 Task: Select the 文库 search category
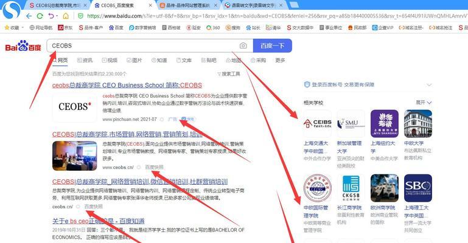184,60
